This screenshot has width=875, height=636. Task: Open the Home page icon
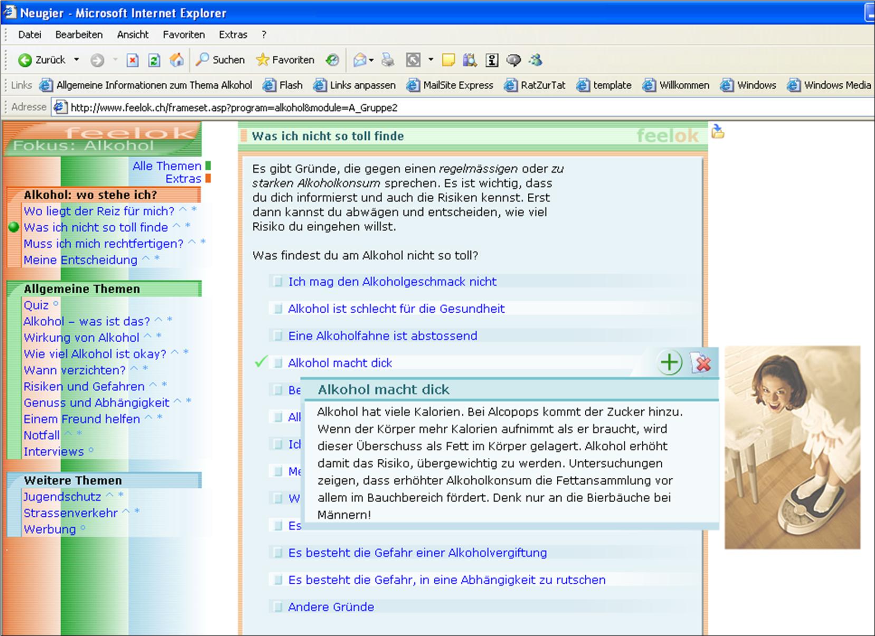pyautogui.click(x=176, y=60)
